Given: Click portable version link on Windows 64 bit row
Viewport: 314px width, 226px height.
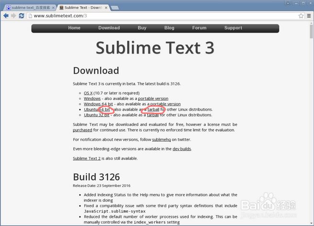Looking at the screenshot, I should click(166, 104).
